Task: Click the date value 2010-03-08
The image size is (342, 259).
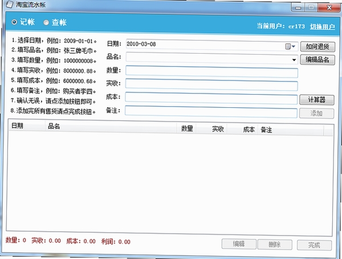Action: click(x=141, y=44)
